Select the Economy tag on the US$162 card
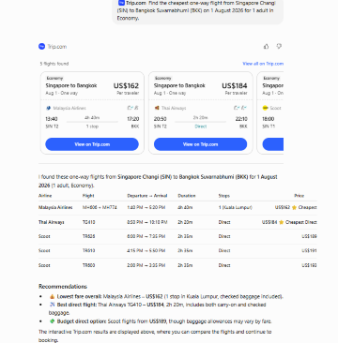 pos(54,79)
